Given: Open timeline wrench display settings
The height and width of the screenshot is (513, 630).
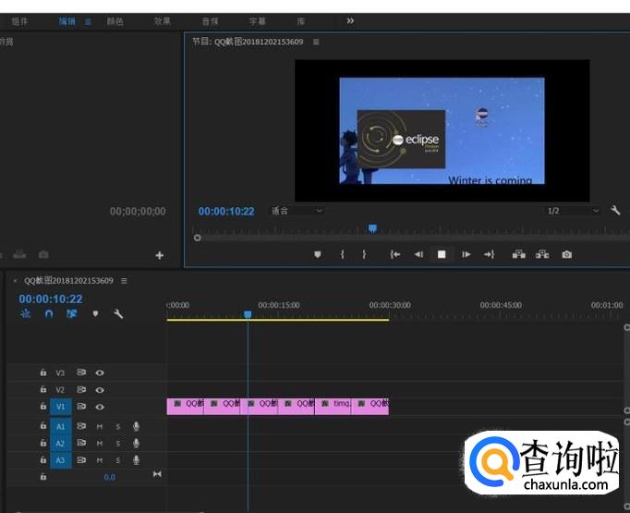Looking at the screenshot, I should tap(118, 314).
